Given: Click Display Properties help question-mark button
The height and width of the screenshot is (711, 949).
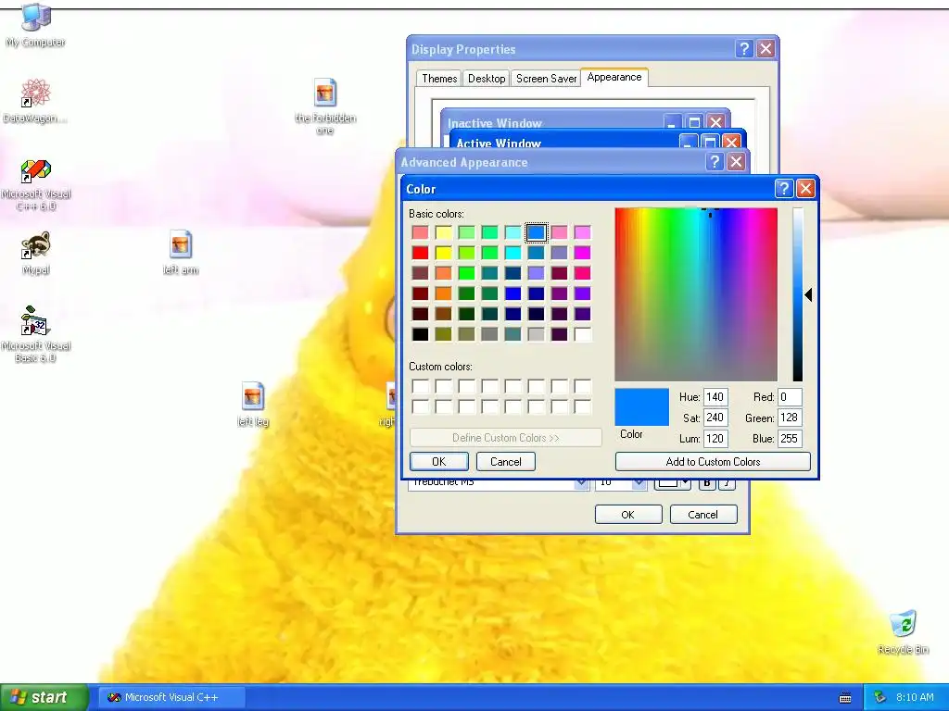Looking at the screenshot, I should tap(744, 49).
